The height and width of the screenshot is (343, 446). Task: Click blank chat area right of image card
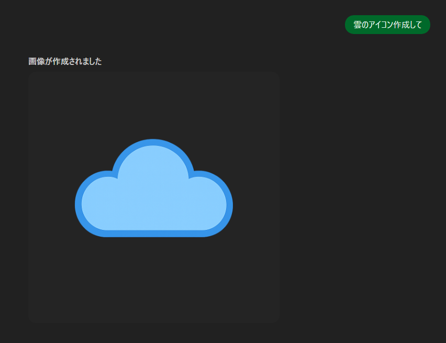(361, 199)
